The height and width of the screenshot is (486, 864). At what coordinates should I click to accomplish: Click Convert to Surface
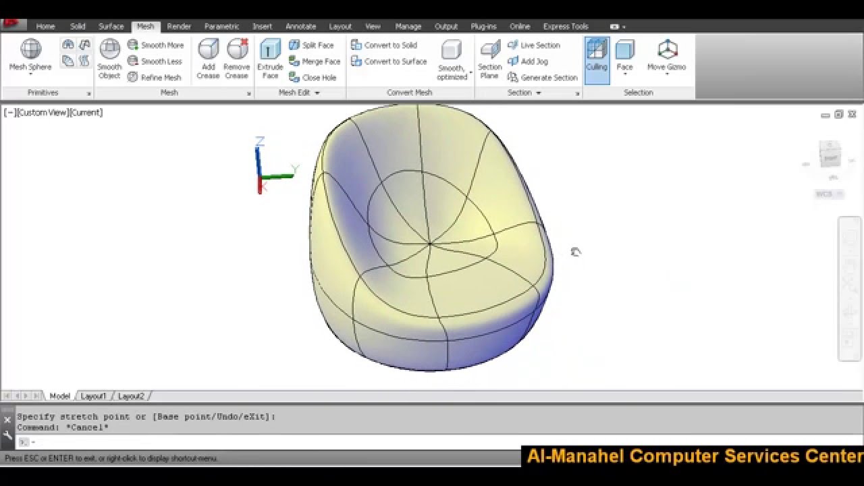click(389, 61)
